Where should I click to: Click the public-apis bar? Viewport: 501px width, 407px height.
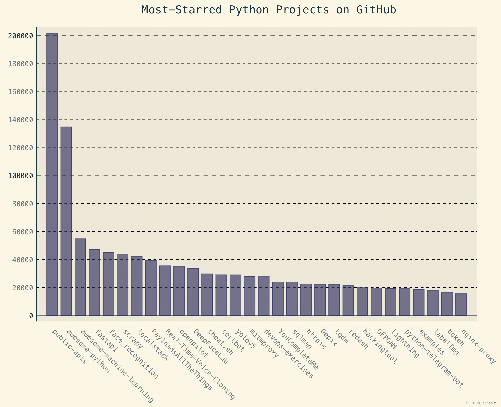(52, 174)
